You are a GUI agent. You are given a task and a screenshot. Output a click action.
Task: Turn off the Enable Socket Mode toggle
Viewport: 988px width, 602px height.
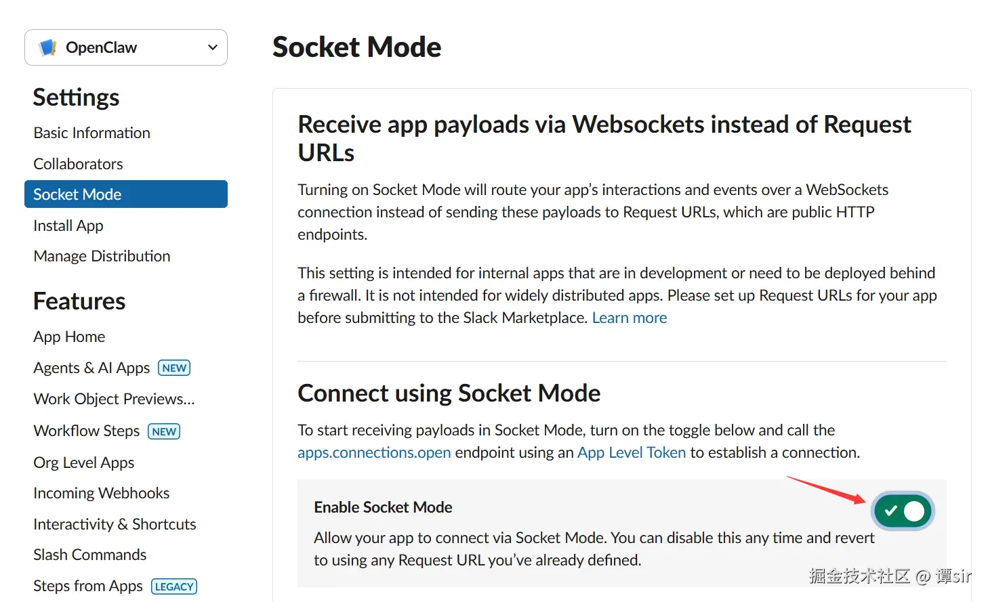[x=903, y=511]
